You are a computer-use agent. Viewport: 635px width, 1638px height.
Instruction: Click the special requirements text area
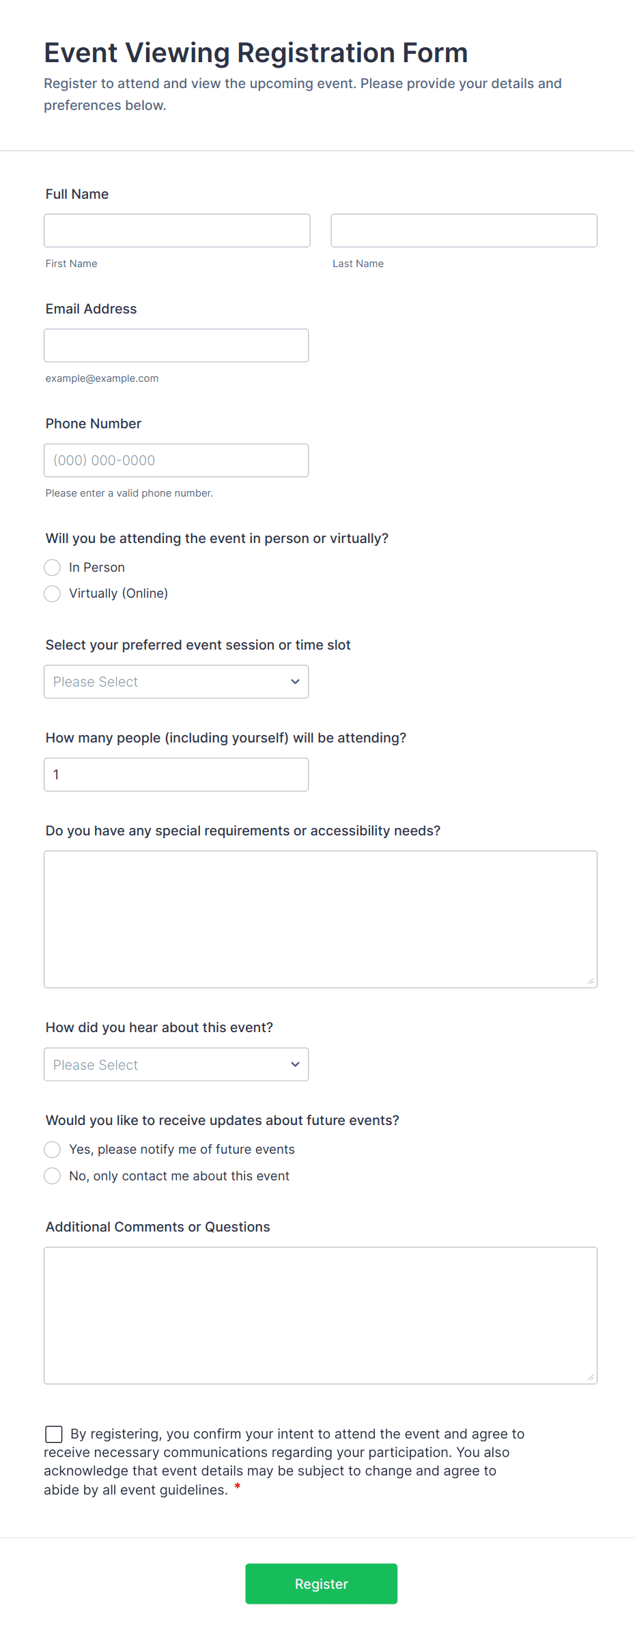point(320,919)
